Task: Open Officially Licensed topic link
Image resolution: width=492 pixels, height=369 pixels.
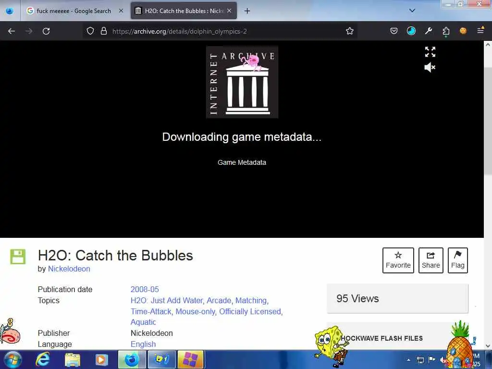Action: pyautogui.click(x=250, y=311)
